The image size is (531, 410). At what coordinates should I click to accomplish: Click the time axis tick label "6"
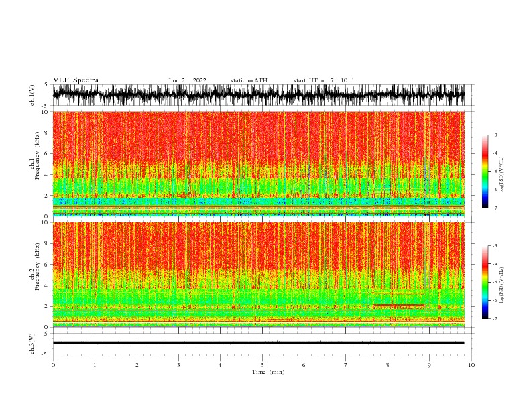[x=304, y=365]
